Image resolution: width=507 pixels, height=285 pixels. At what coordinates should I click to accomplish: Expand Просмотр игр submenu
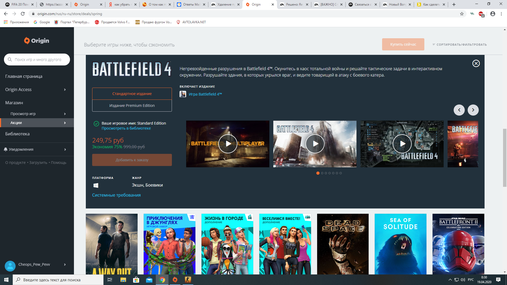coord(65,114)
